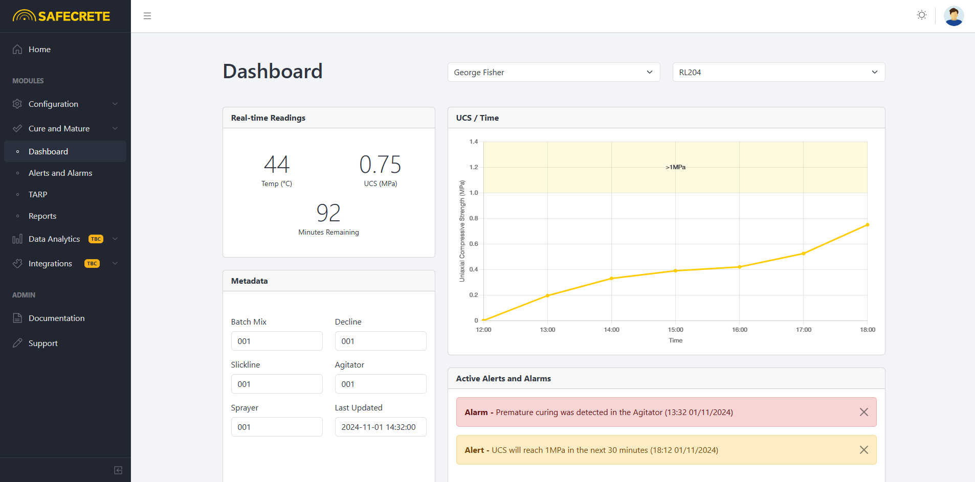This screenshot has height=482, width=975.
Task: Click the Last Updated input field
Action: [x=380, y=427]
